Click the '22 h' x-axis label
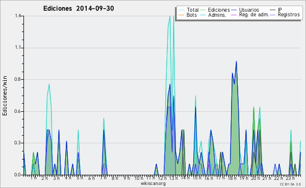 point(278,178)
